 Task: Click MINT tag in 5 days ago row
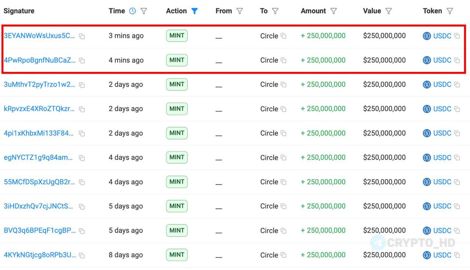pyautogui.click(x=177, y=206)
